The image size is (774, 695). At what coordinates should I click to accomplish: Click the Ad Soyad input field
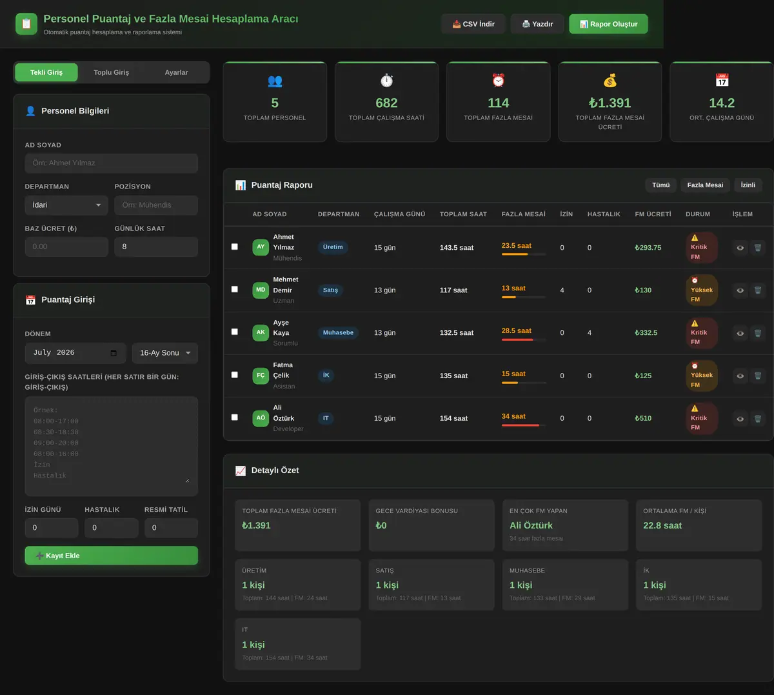point(112,163)
